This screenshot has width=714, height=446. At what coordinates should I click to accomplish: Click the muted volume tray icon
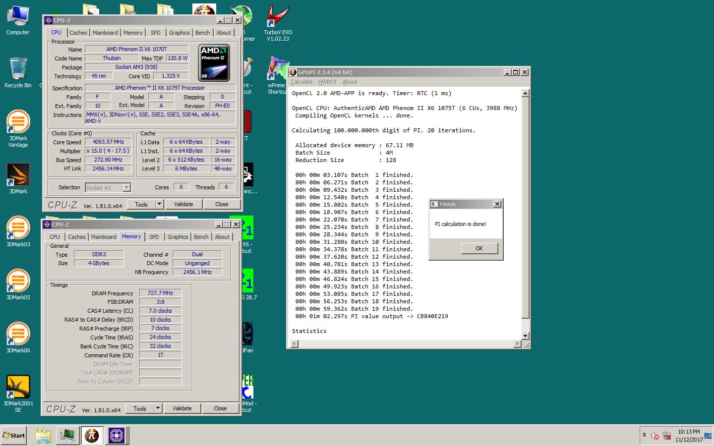tap(654, 436)
